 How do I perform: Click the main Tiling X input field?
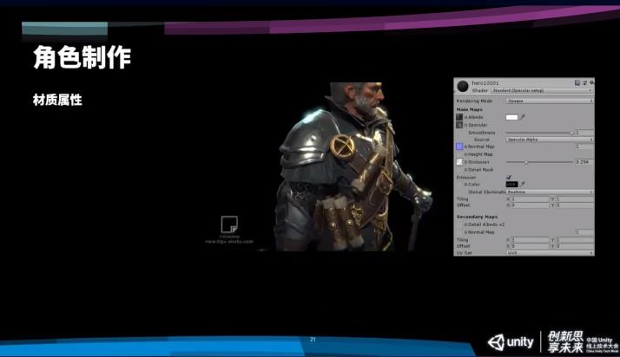pyautogui.click(x=529, y=198)
